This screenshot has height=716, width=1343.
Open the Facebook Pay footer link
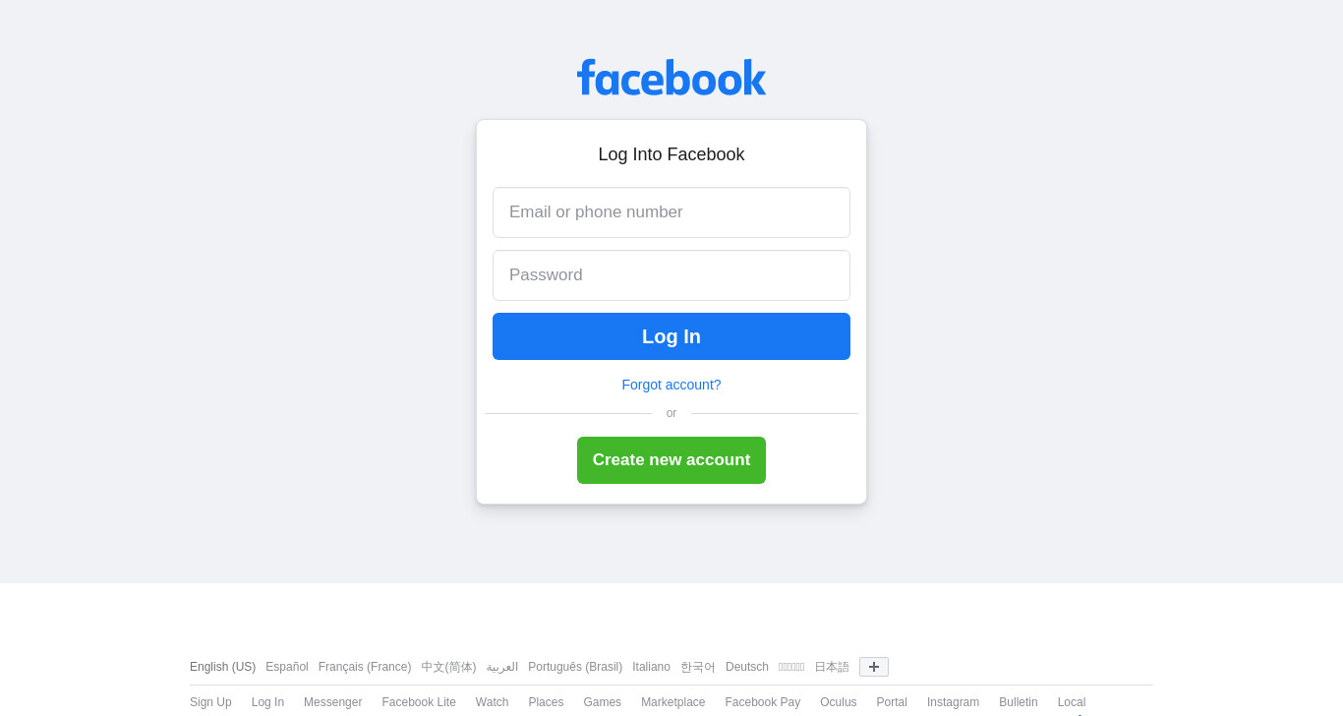pos(763,702)
